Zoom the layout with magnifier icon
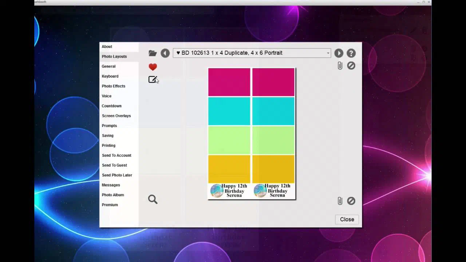466x262 pixels. pyautogui.click(x=153, y=199)
